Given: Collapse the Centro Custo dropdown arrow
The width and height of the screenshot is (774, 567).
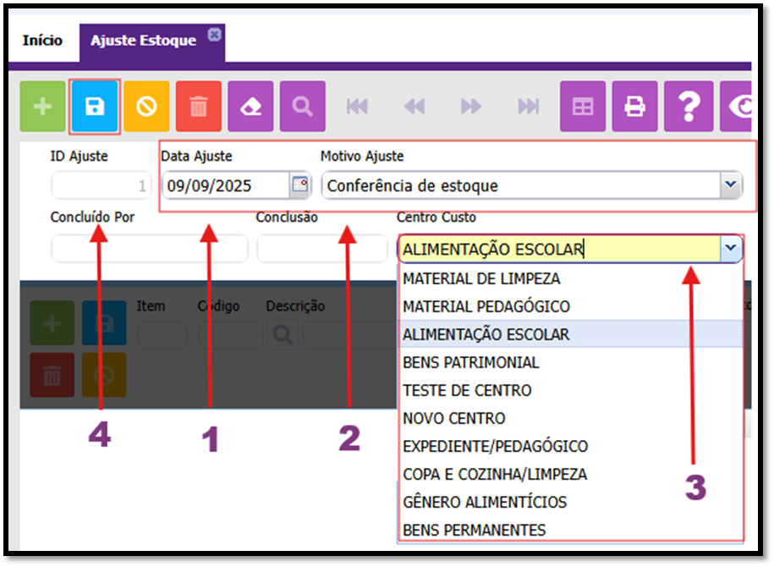Looking at the screenshot, I should click(730, 249).
